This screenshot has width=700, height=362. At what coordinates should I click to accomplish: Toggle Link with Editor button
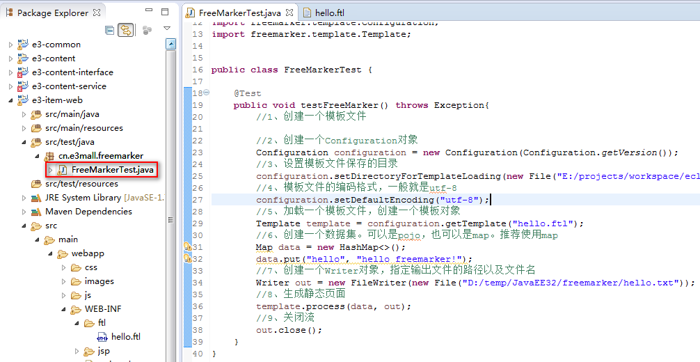(126, 30)
